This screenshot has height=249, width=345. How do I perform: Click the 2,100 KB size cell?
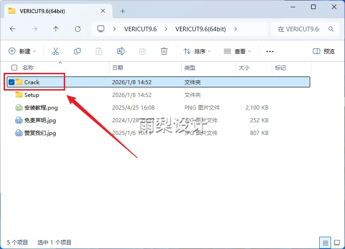point(257,108)
